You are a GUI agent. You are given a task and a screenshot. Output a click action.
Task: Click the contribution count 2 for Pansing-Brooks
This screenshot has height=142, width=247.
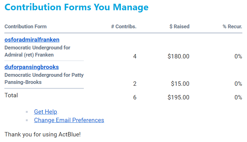click(135, 84)
